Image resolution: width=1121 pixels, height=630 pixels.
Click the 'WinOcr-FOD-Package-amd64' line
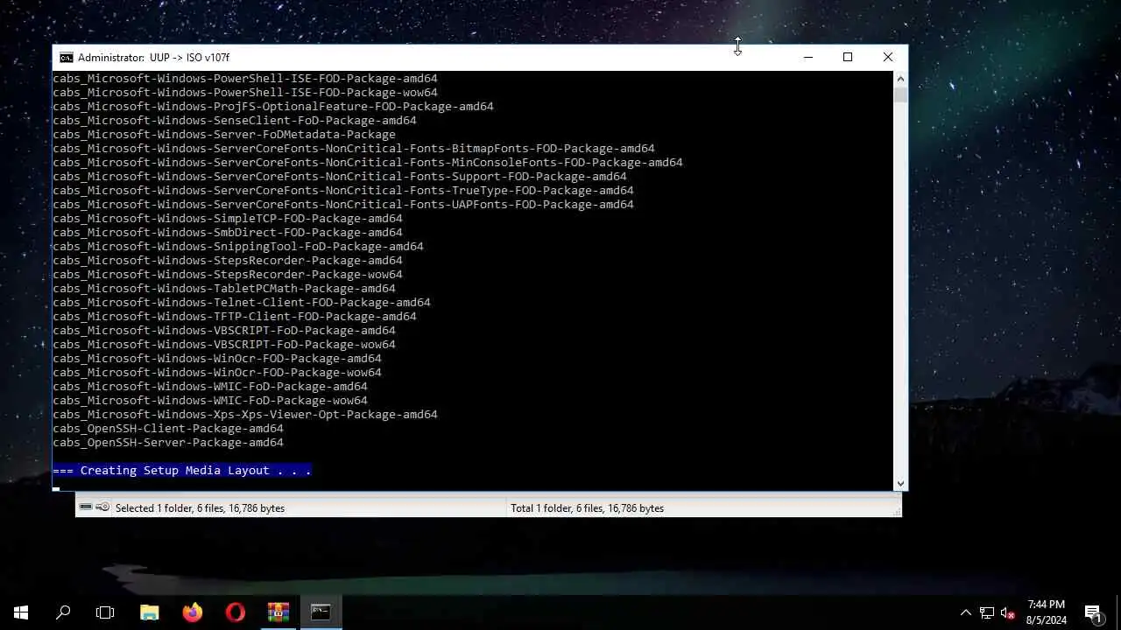click(217, 359)
